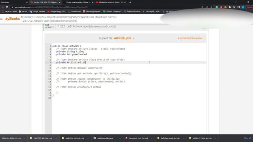The height and width of the screenshot is (142, 253).
Task: Click the zoom magnifier icon in address bar
Action: coord(202,7)
